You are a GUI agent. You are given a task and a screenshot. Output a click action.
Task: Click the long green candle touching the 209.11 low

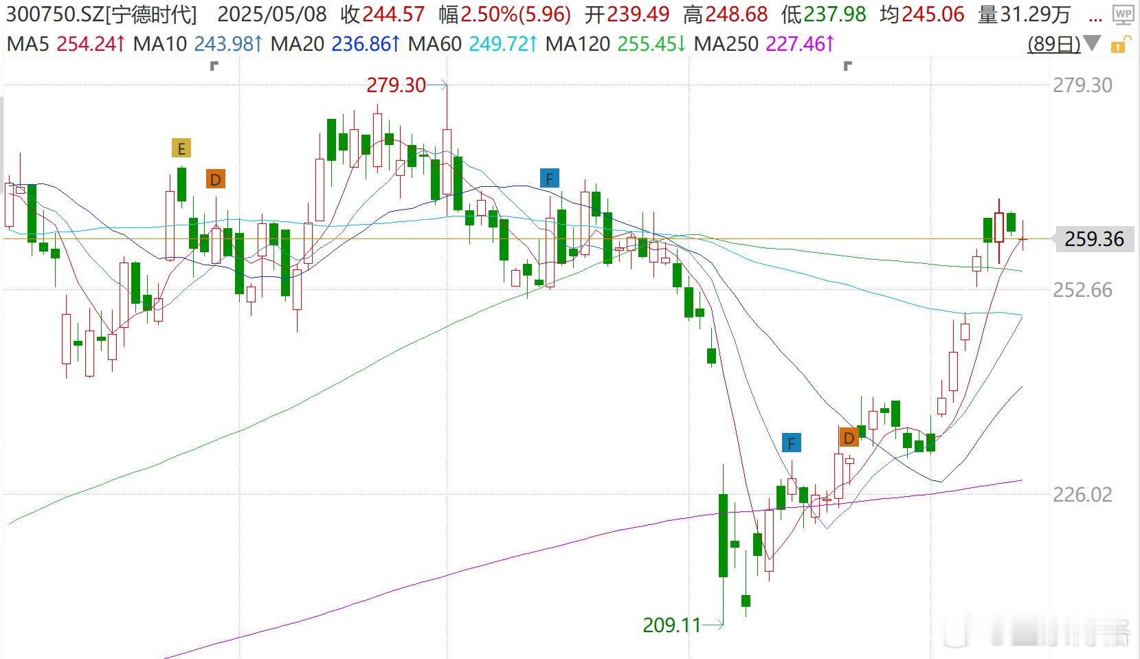coord(723,535)
